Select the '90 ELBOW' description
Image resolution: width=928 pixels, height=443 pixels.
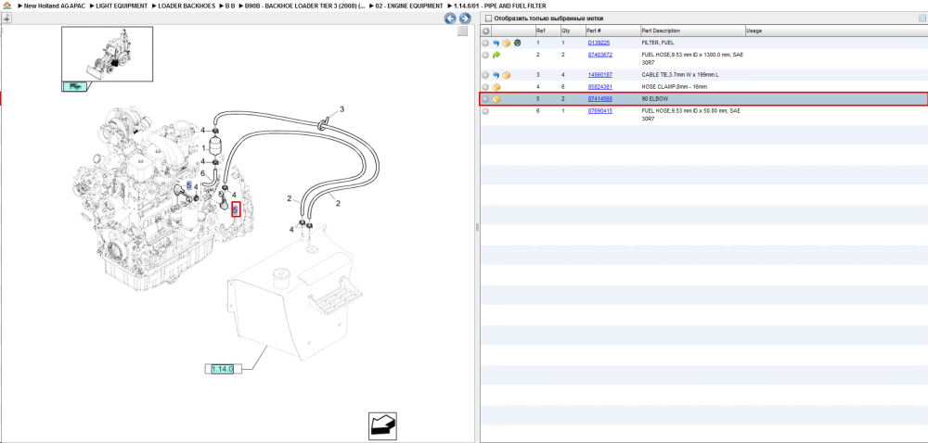pos(654,98)
